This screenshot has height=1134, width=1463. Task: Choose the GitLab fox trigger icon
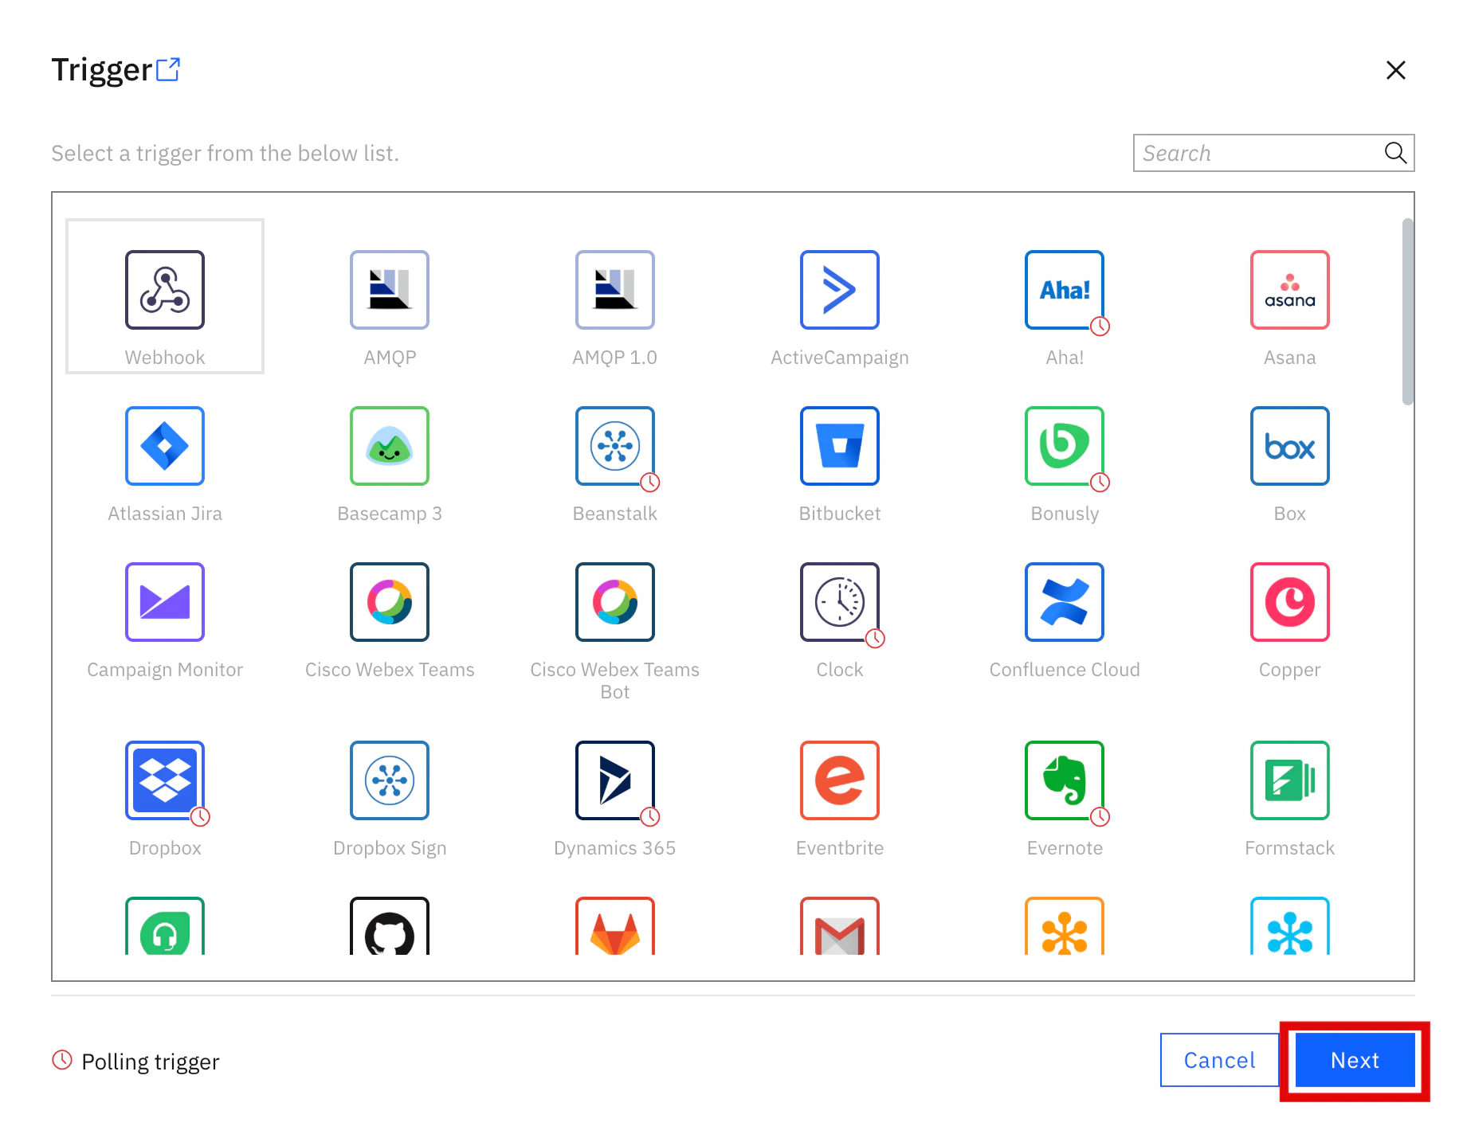pyautogui.click(x=615, y=926)
